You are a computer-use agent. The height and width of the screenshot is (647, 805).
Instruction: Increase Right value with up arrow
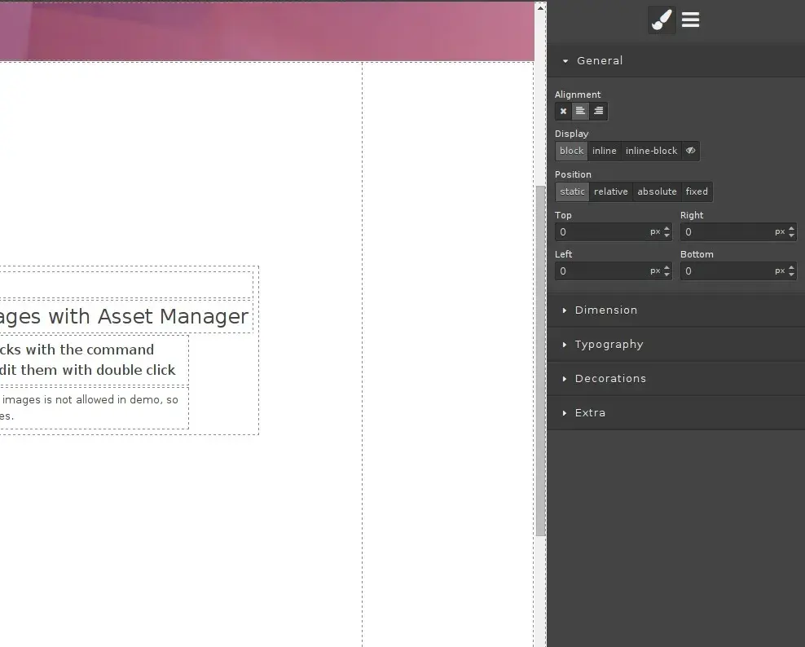tap(792, 228)
